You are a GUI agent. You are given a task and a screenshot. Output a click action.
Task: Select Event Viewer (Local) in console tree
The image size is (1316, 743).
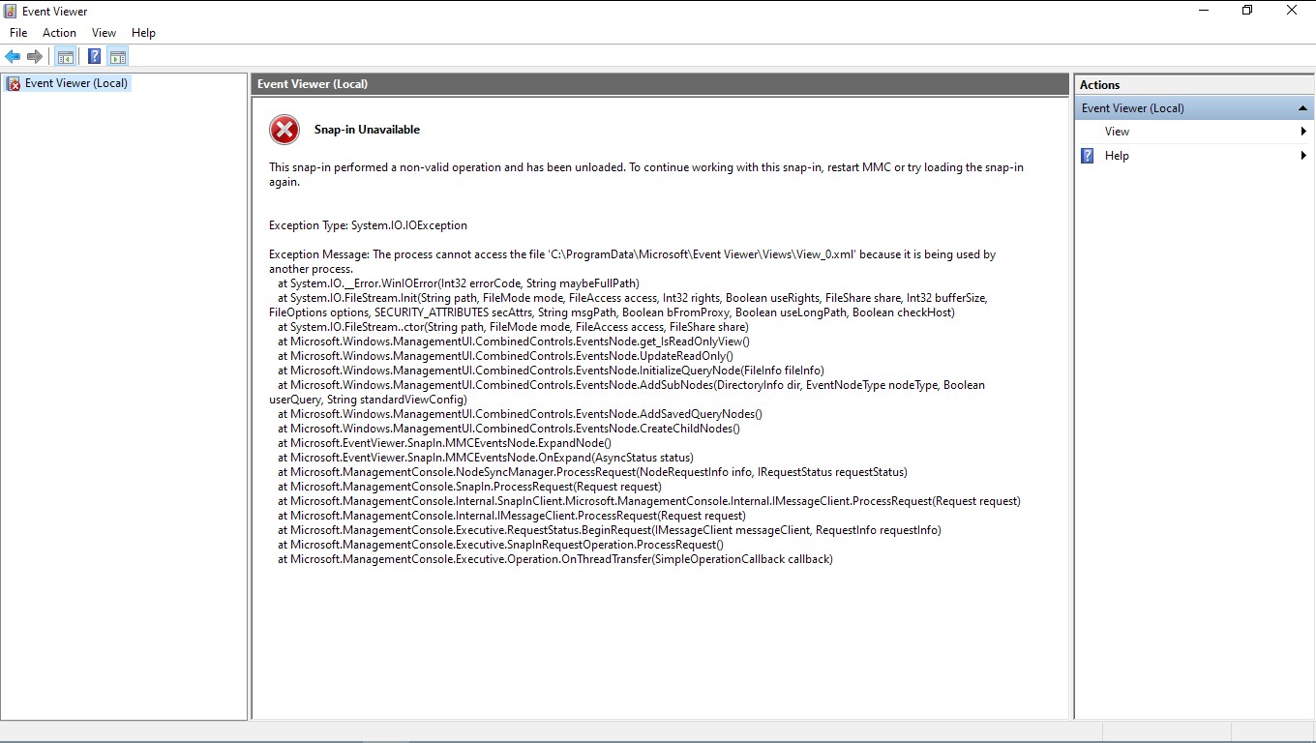tap(76, 83)
